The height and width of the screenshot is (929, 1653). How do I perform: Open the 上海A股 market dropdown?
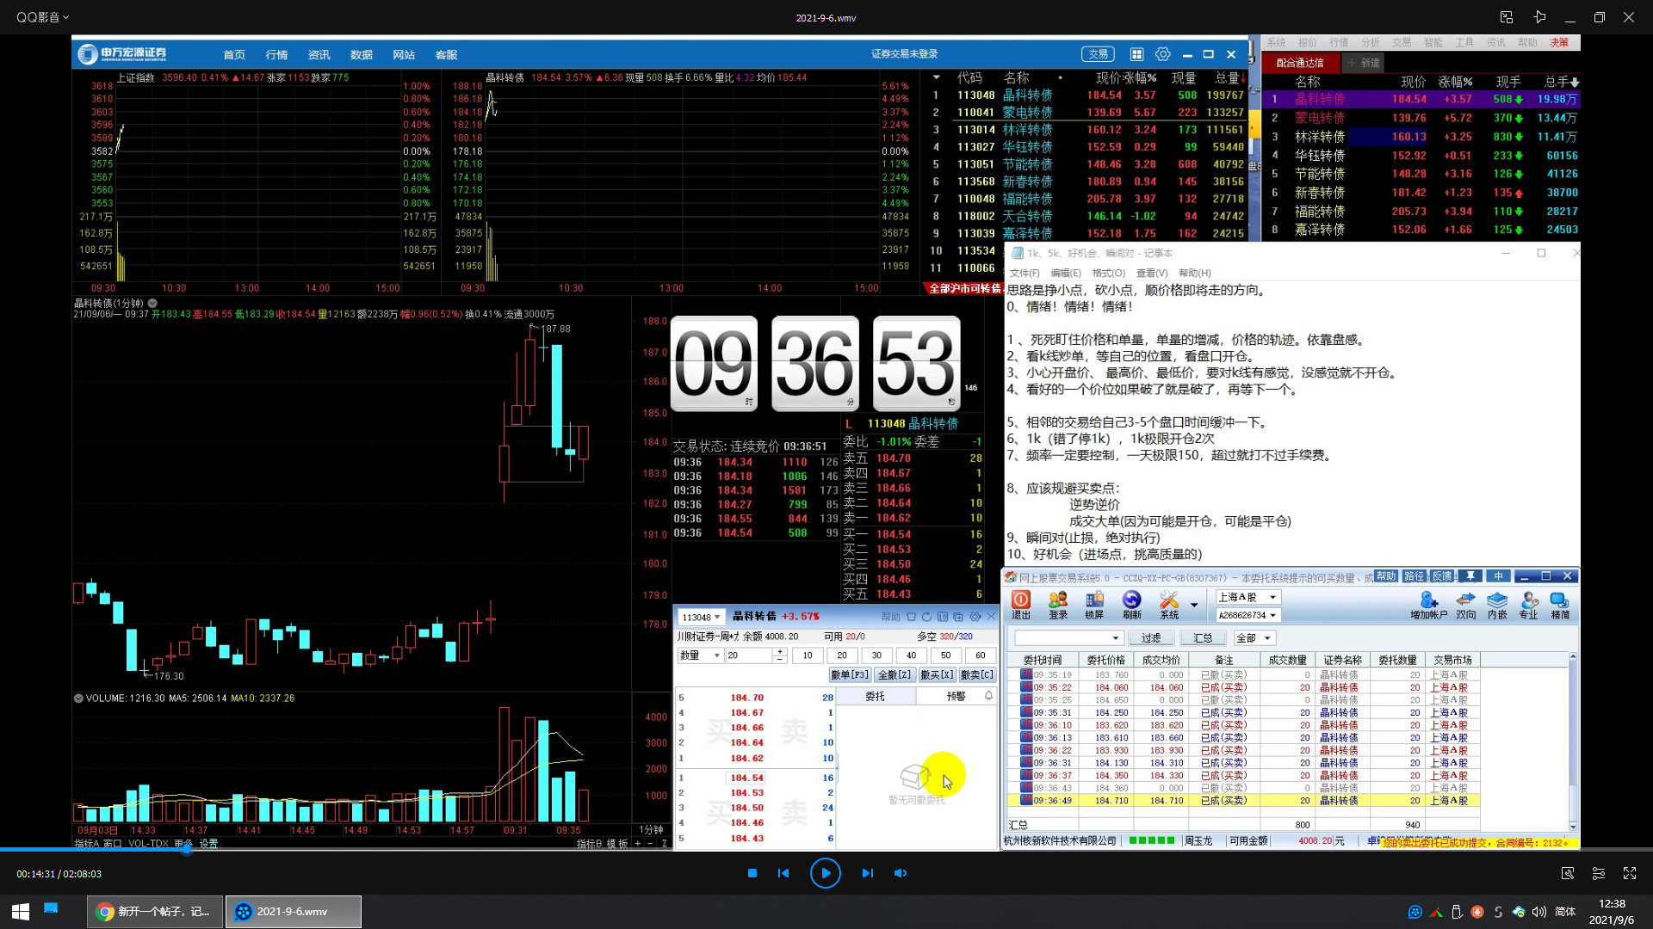click(x=1248, y=597)
